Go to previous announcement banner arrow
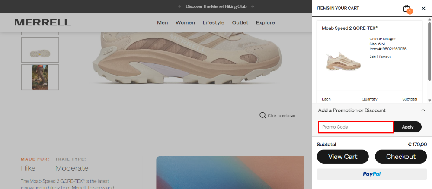This screenshot has height=189, width=432. (179, 6)
